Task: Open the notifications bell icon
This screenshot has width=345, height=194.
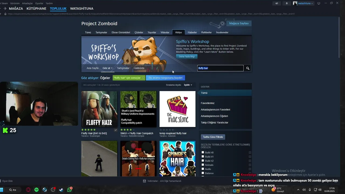Action: (x=287, y=3)
